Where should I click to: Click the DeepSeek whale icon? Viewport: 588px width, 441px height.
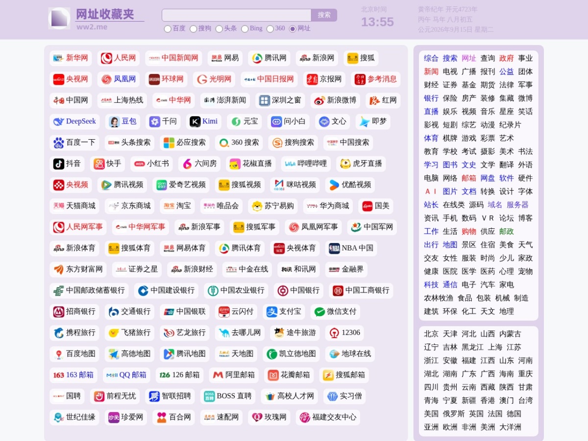click(59, 122)
